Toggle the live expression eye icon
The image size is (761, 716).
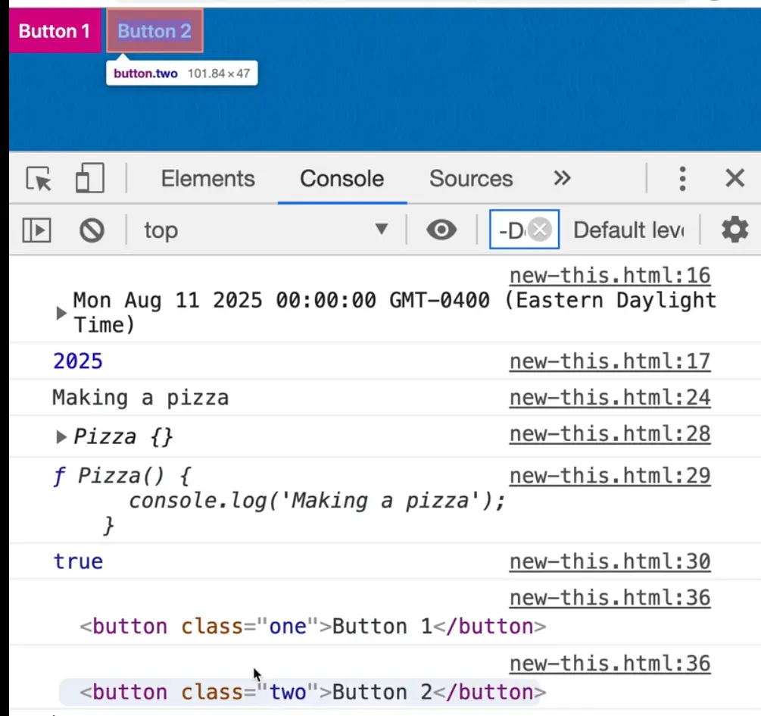coord(441,230)
